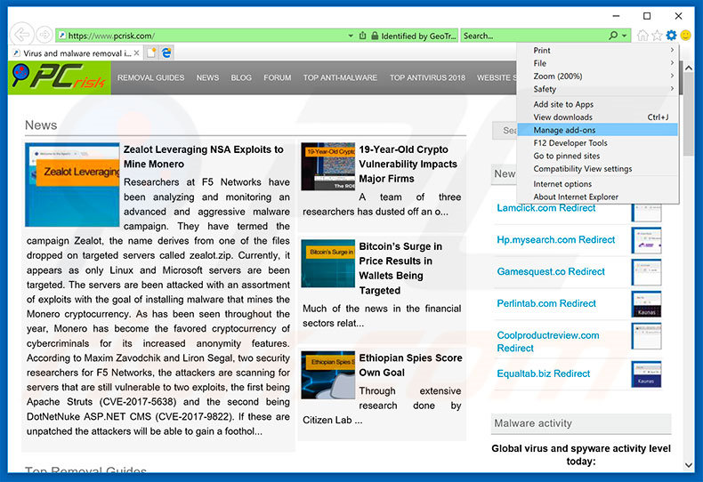
Task: Click Perlintab.com Redirect link
Action: pos(546,303)
